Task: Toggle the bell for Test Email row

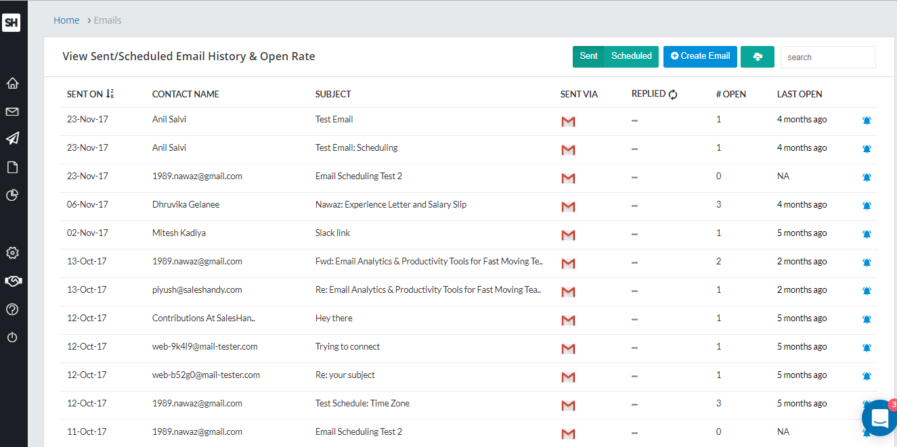Action: (x=867, y=120)
